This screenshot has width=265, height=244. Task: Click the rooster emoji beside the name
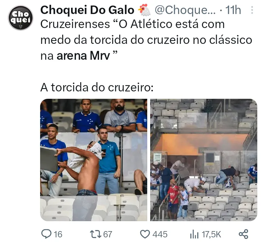144,10
